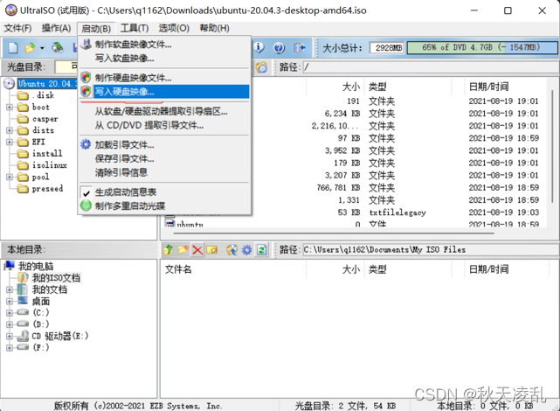This screenshot has height=411, width=560.
Task: Click the 2928MB total size field
Action: 387,48
